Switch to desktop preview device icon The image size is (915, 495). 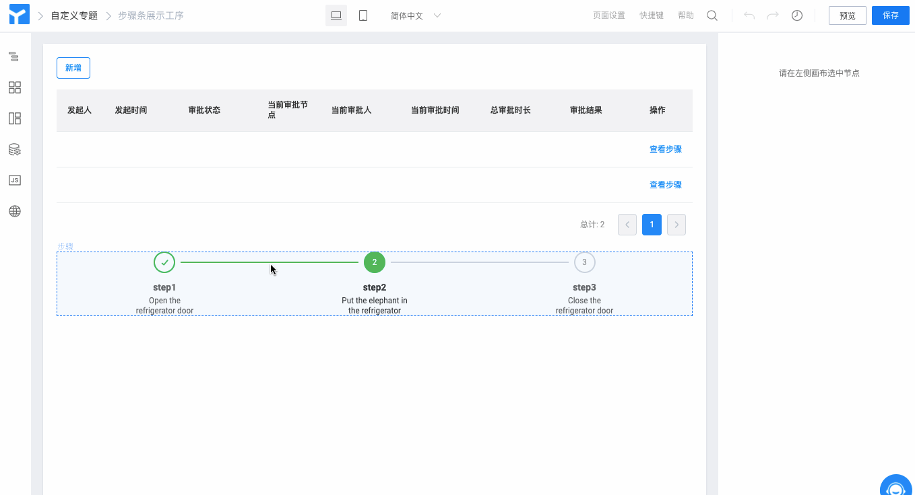336,15
